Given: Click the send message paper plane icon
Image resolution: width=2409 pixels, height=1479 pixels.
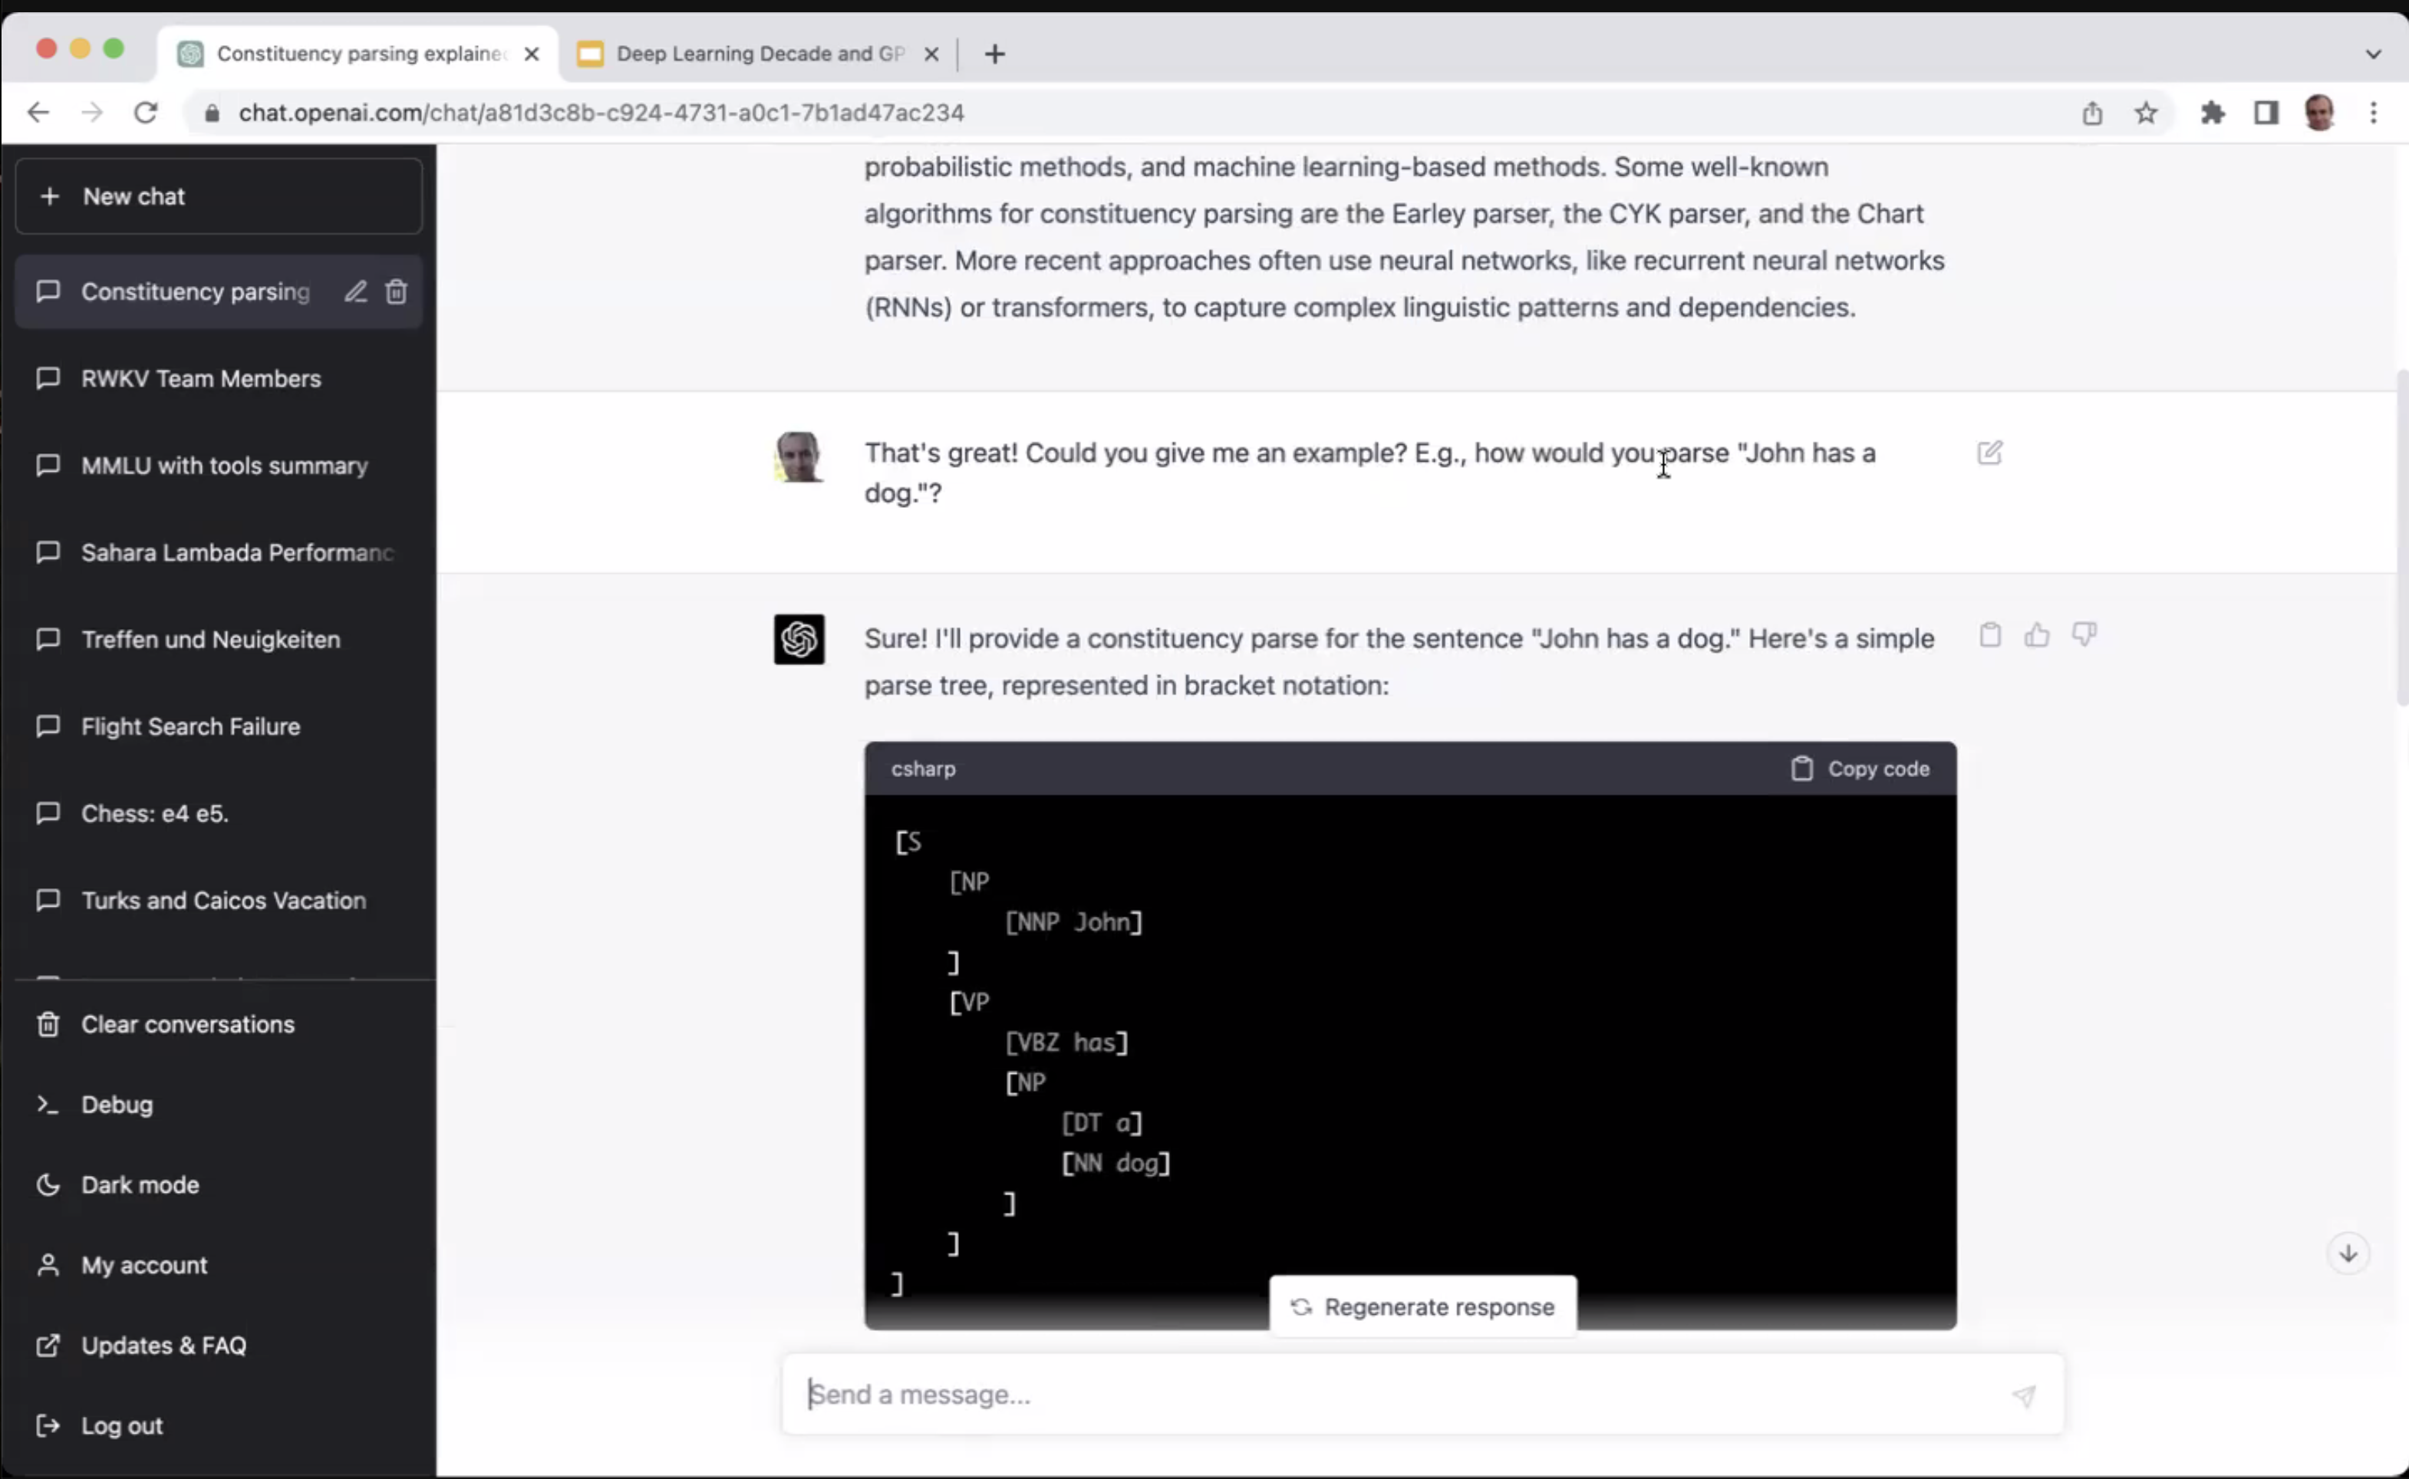Looking at the screenshot, I should (2024, 1396).
